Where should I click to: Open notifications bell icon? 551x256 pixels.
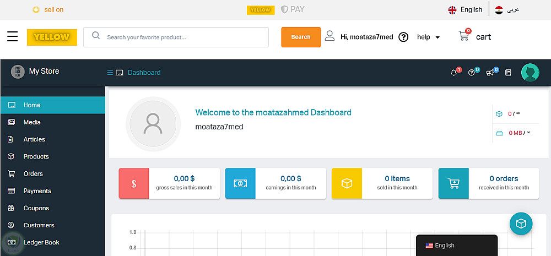pyautogui.click(x=453, y=73)
